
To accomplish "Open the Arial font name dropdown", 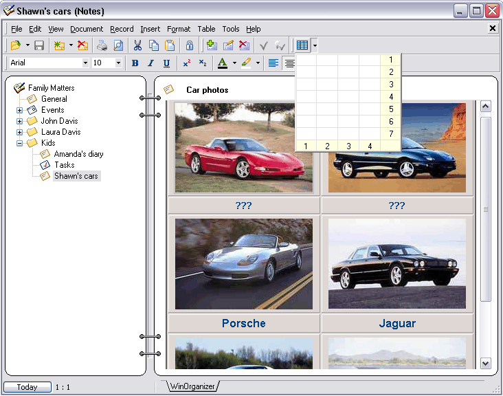I will click(85, 63).
